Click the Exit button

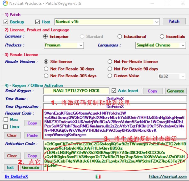[x=11, y=168]
